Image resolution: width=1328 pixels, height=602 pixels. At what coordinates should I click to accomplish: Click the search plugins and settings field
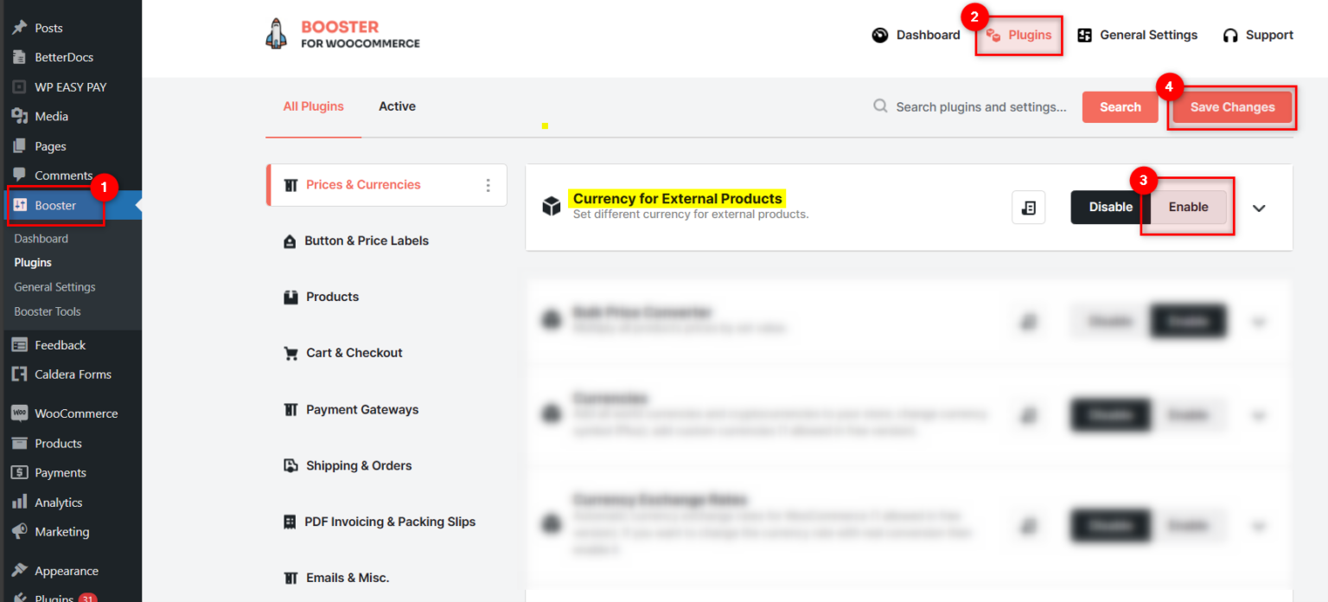tap(981, 107)
